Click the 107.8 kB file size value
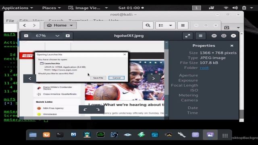The height and width of the screenshot is (145, 258). click(x=209, y=63)
